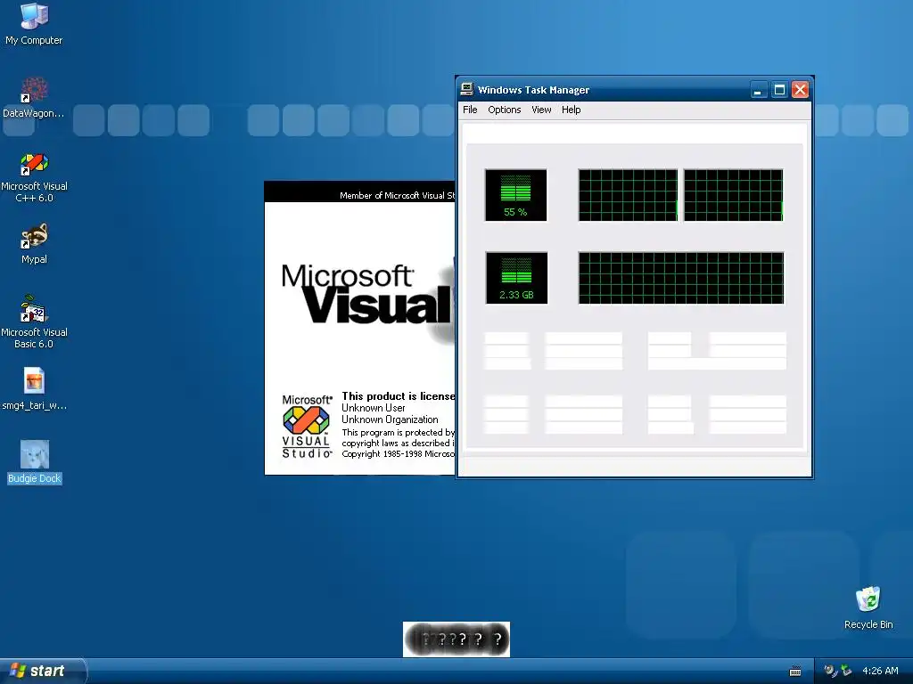Select the smg4_tari_w image file icon
Viewport: 913px width, 684px height.
tap(34, 388)
